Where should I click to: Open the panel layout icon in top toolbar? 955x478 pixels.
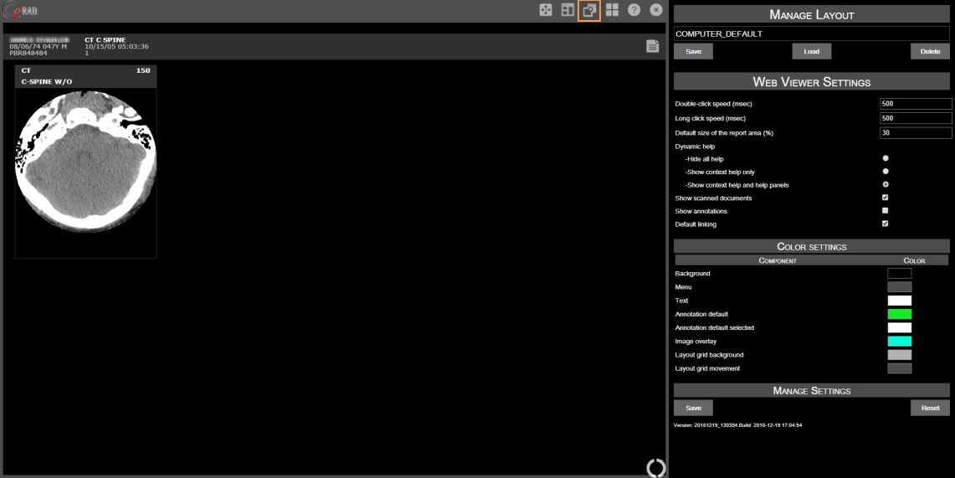point(567,10)
